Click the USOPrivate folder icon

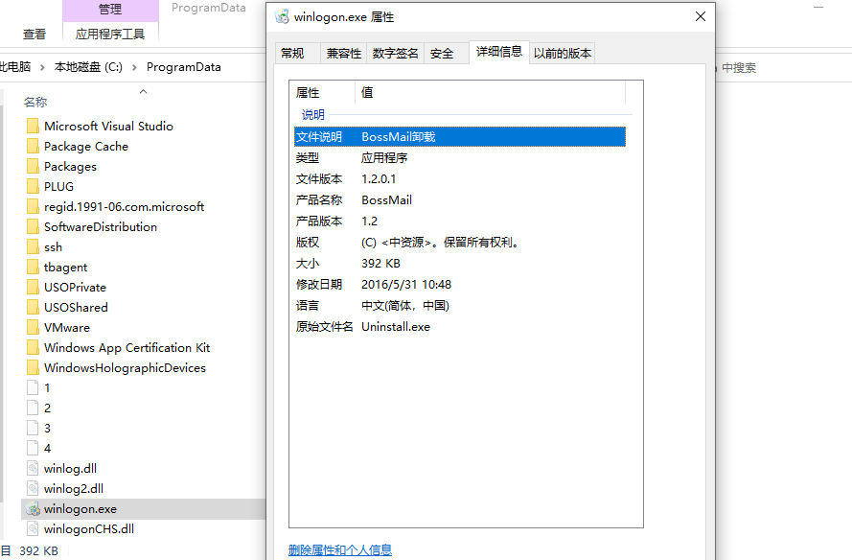click(34, 287)
